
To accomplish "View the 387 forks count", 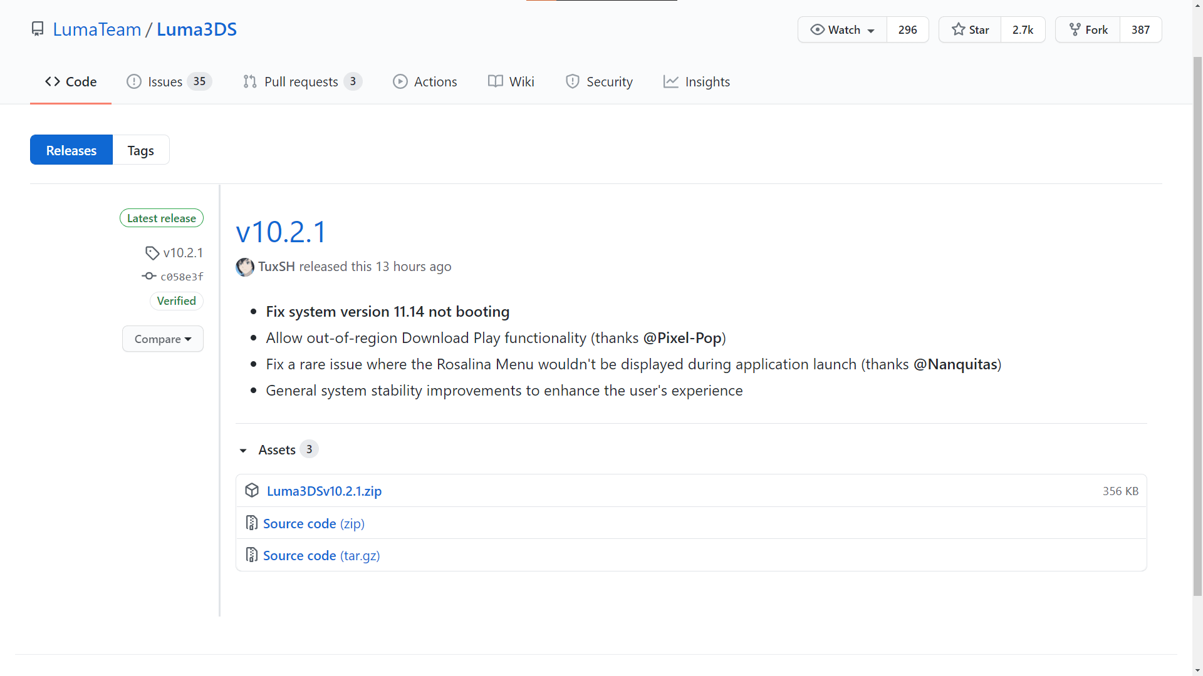I will [x=1140, y=29].
